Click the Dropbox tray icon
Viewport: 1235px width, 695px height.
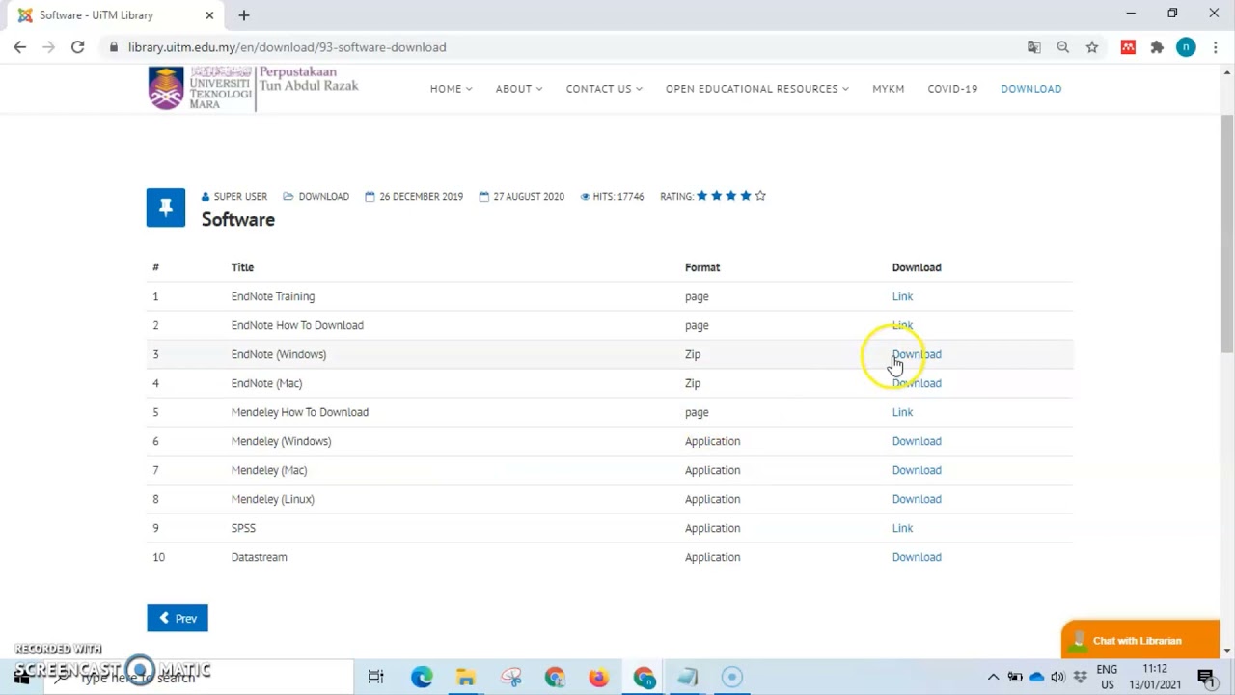click(x=1080, y=677)
